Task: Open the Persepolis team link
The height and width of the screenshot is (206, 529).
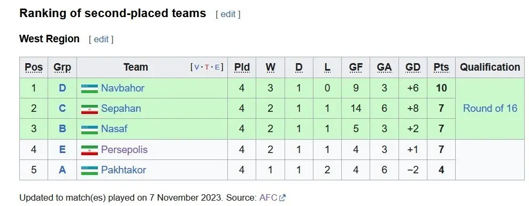Action: click(124, 150)
